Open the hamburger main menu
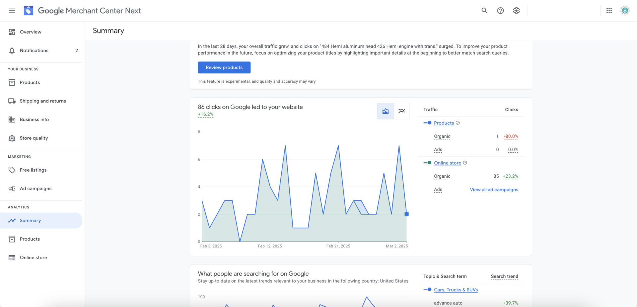637x307 pixels. (12, 11)
